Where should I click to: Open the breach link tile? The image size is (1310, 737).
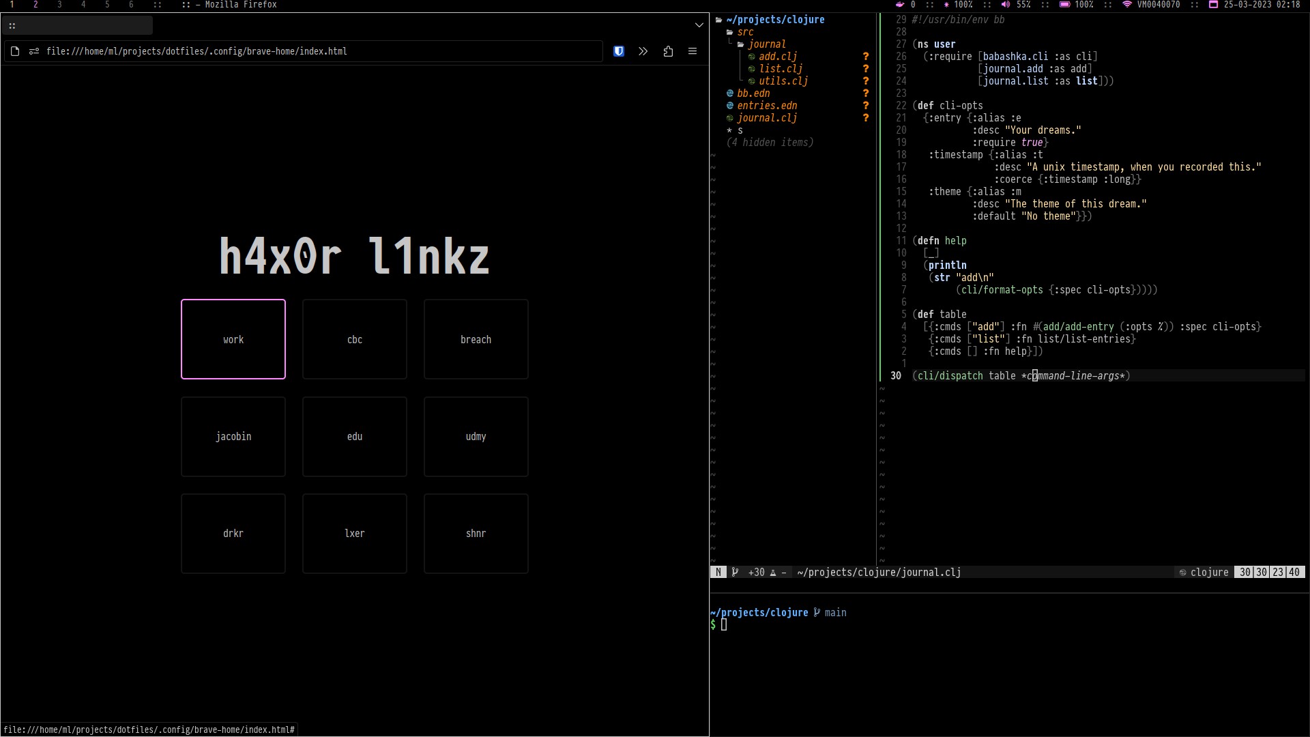click(476, 339)
